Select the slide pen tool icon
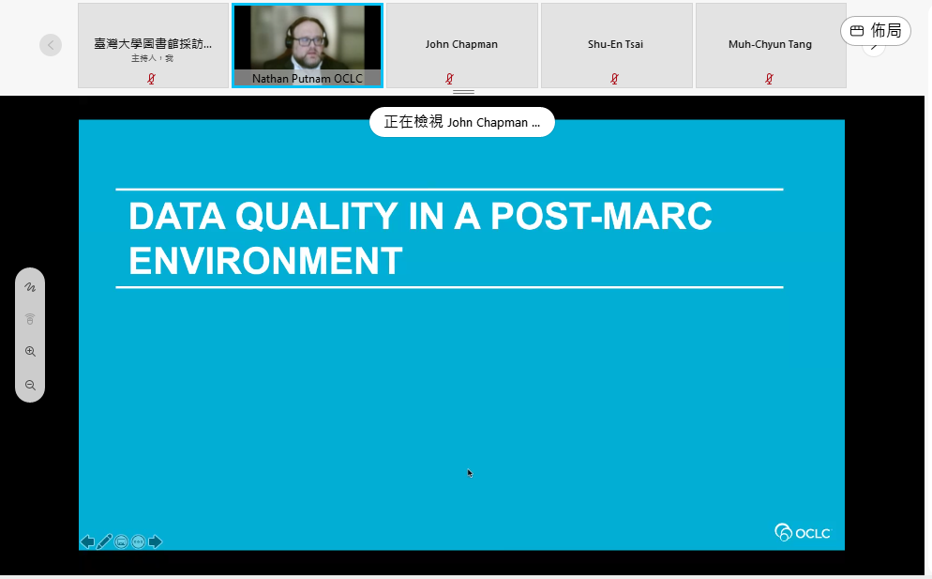Screen dimensions: 932x579 tap(104, 541)
